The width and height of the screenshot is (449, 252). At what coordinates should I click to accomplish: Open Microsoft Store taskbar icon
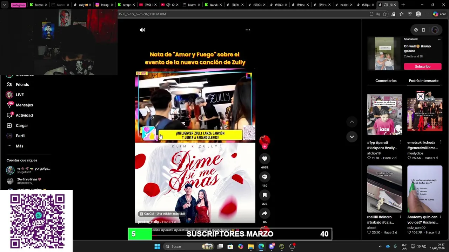pos(230,246)
